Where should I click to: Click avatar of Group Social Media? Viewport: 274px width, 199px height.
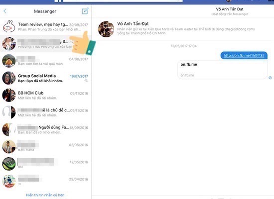[x=9, y=78]
